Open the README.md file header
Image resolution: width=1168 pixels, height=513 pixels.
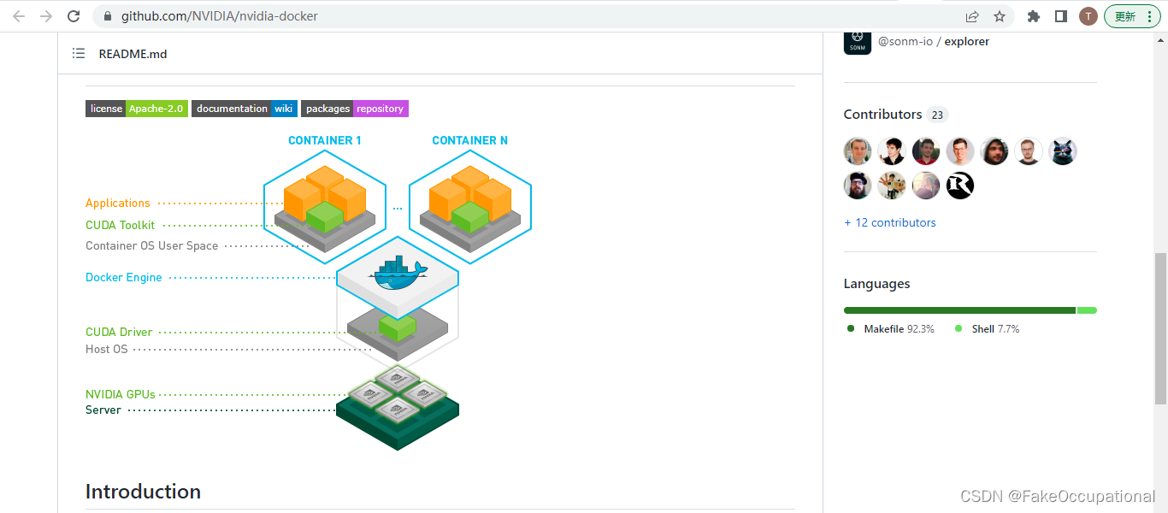133,54
